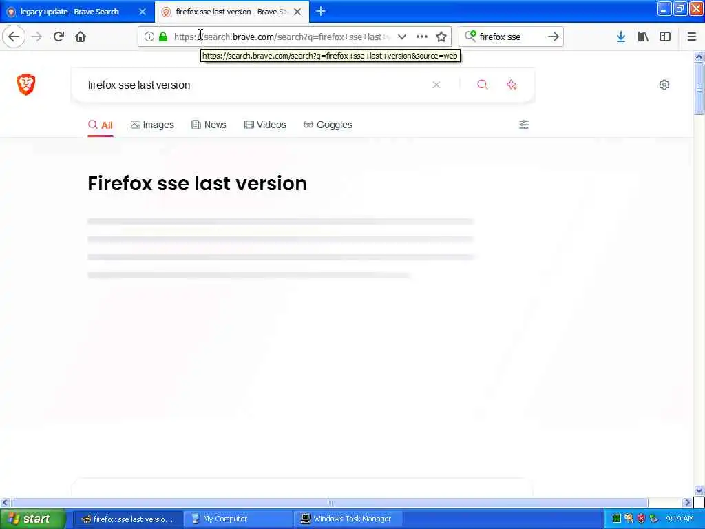Switch to Videos results
Viewport: 705px width, 529px height.
(265, 125)
